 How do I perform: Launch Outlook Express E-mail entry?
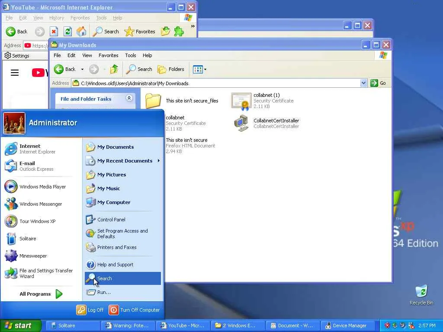29,166
